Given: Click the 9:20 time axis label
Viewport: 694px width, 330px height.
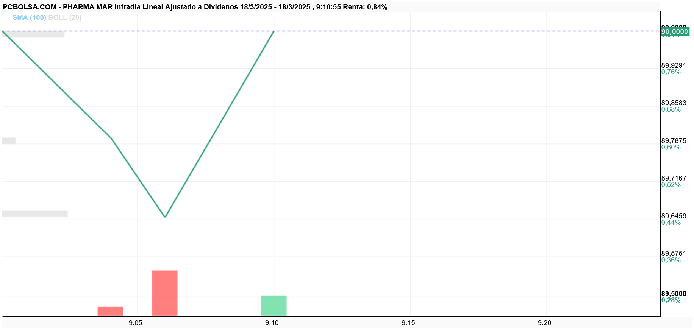Looking at the screenshot, I should coord(544,323).
